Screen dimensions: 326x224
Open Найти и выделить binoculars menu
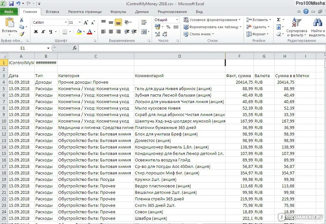click(317, 28)
